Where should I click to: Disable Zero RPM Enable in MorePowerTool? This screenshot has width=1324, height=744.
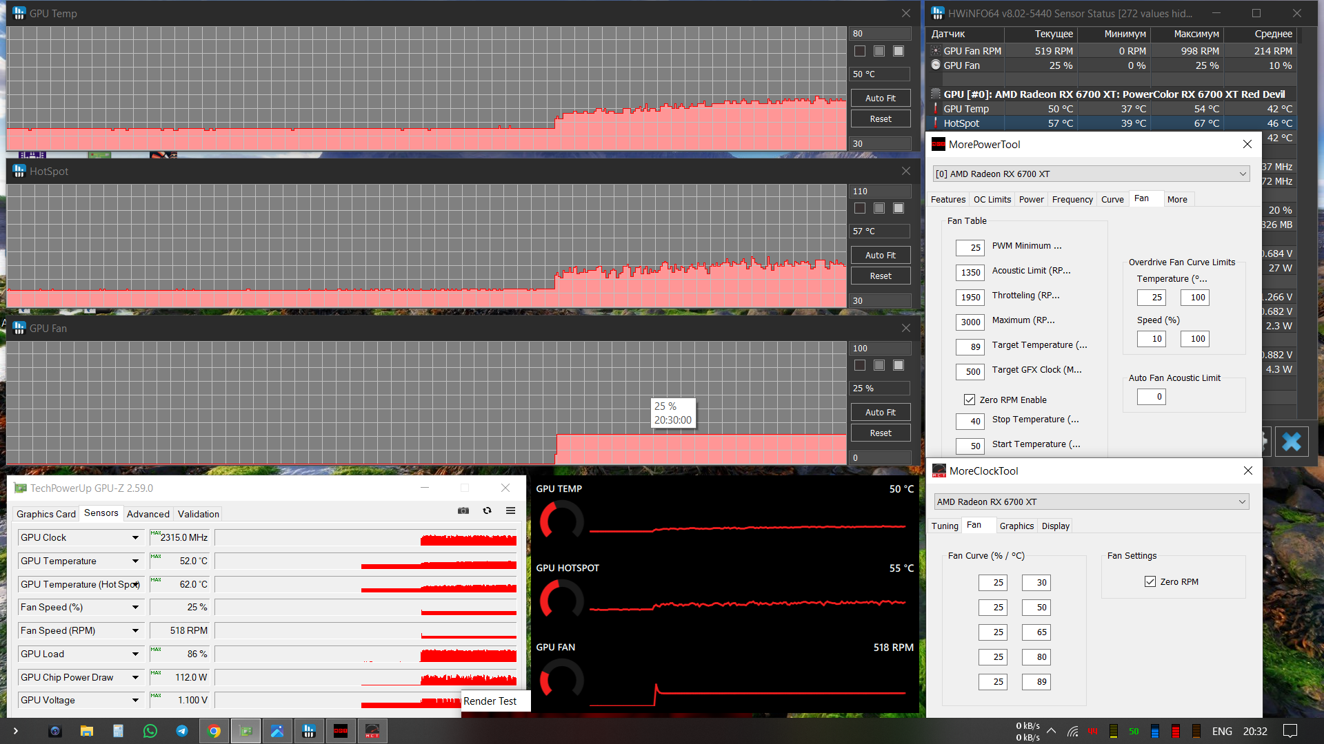[970, 400]
